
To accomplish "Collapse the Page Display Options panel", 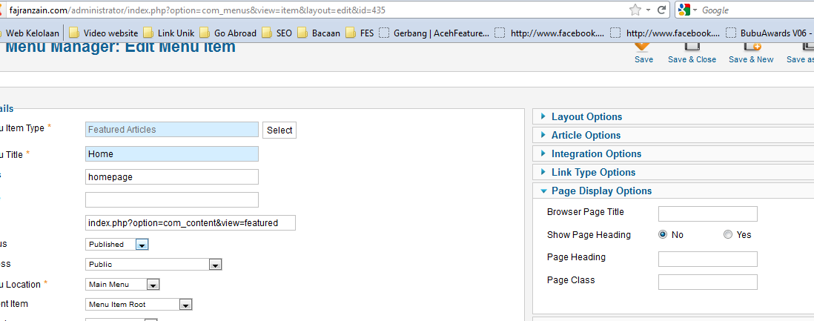I will (x=601, y=191).
